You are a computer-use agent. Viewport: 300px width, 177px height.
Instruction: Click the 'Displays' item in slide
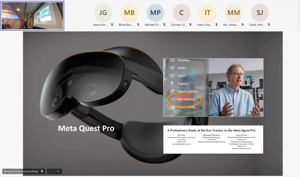(183, 60)
